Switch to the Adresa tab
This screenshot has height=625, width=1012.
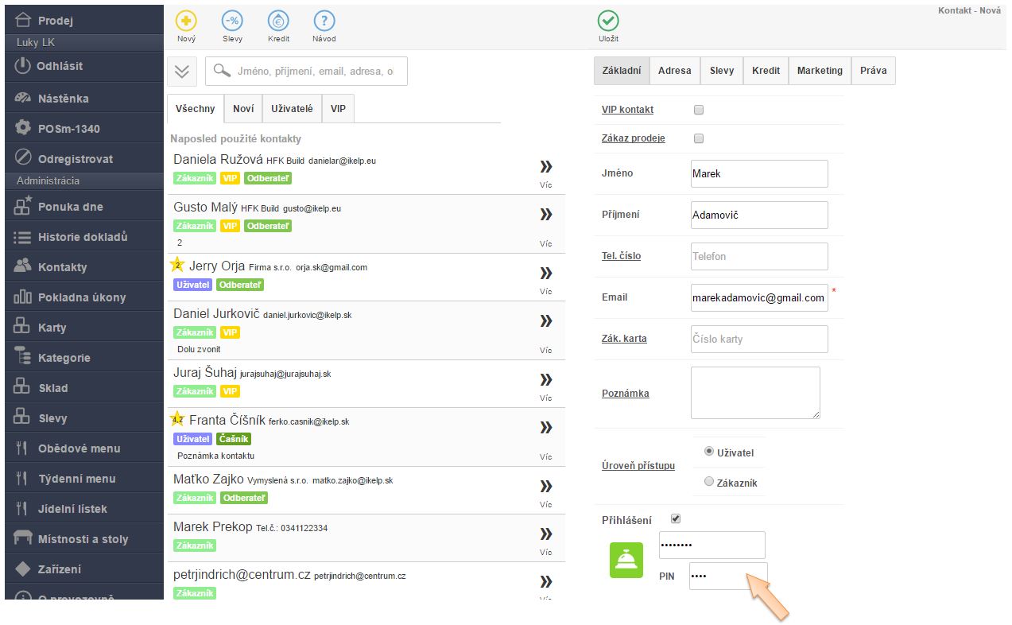coord(674,71)
